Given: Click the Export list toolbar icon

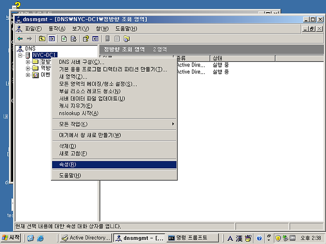Looking at the screenshot, I should pyautogui.click(x=74, y=38).
